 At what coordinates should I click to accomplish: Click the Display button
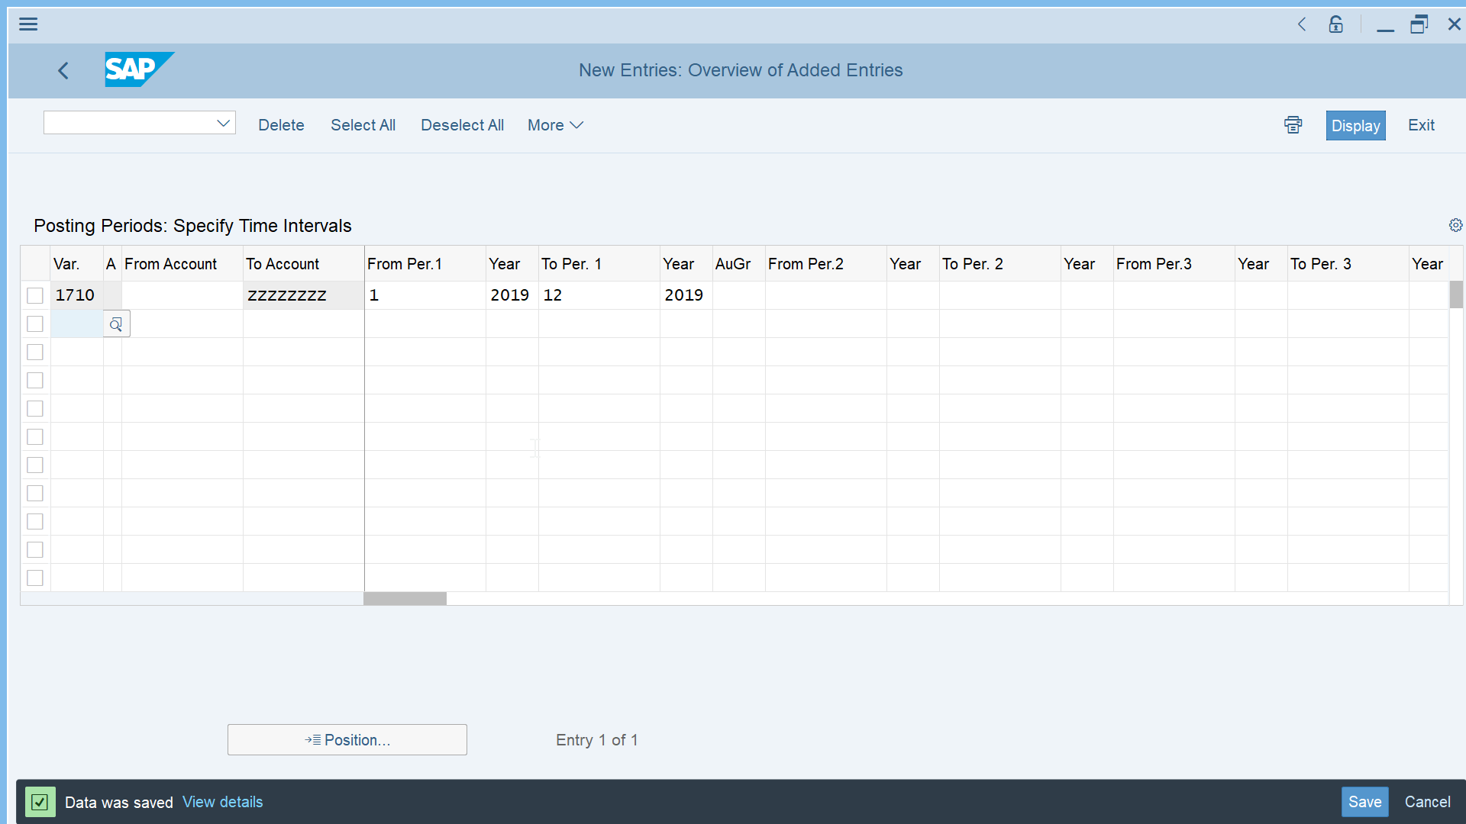pos(1355,125)
